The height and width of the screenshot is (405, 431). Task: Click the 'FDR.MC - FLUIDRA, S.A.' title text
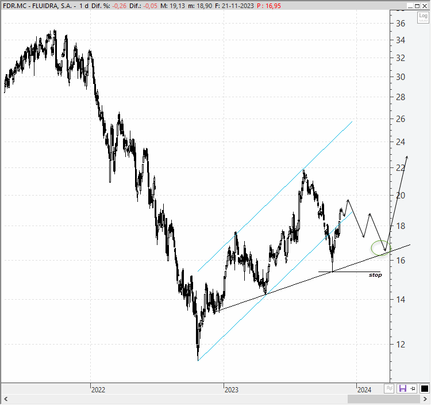pyautogui.click(x=37, y=6)
